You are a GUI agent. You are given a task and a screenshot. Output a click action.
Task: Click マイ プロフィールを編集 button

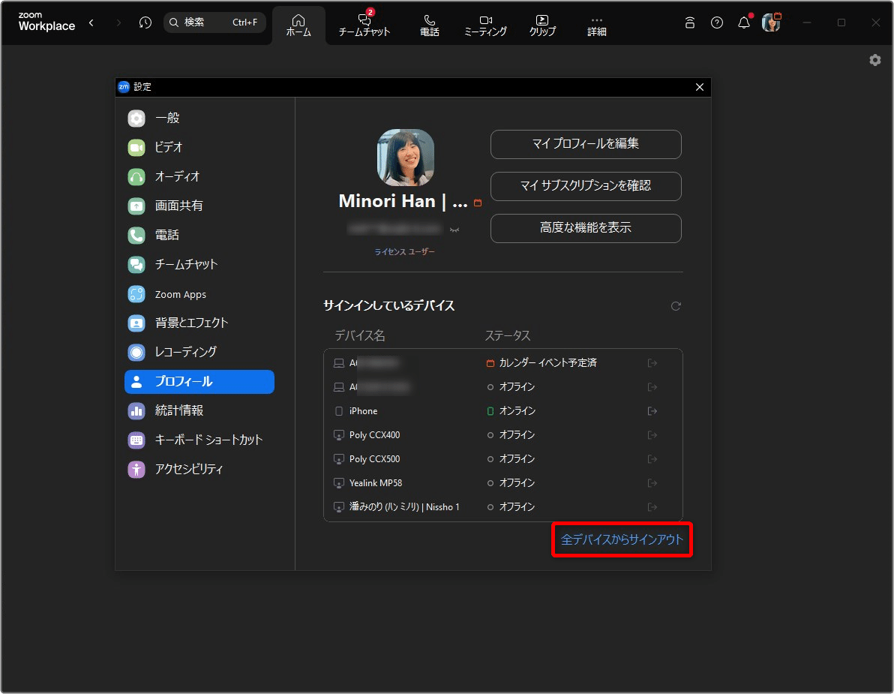pyautogui.click(x=586, y=144)
